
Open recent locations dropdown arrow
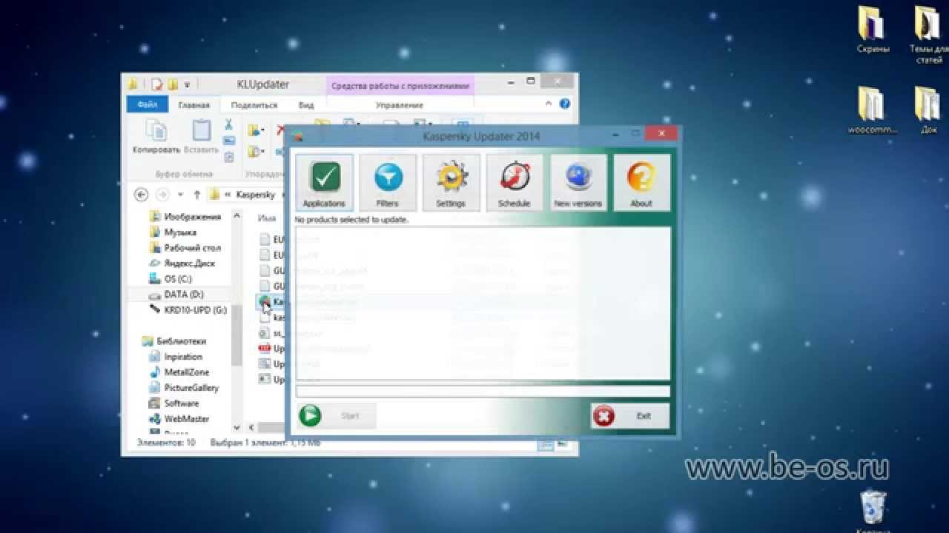tap(180, 195)
